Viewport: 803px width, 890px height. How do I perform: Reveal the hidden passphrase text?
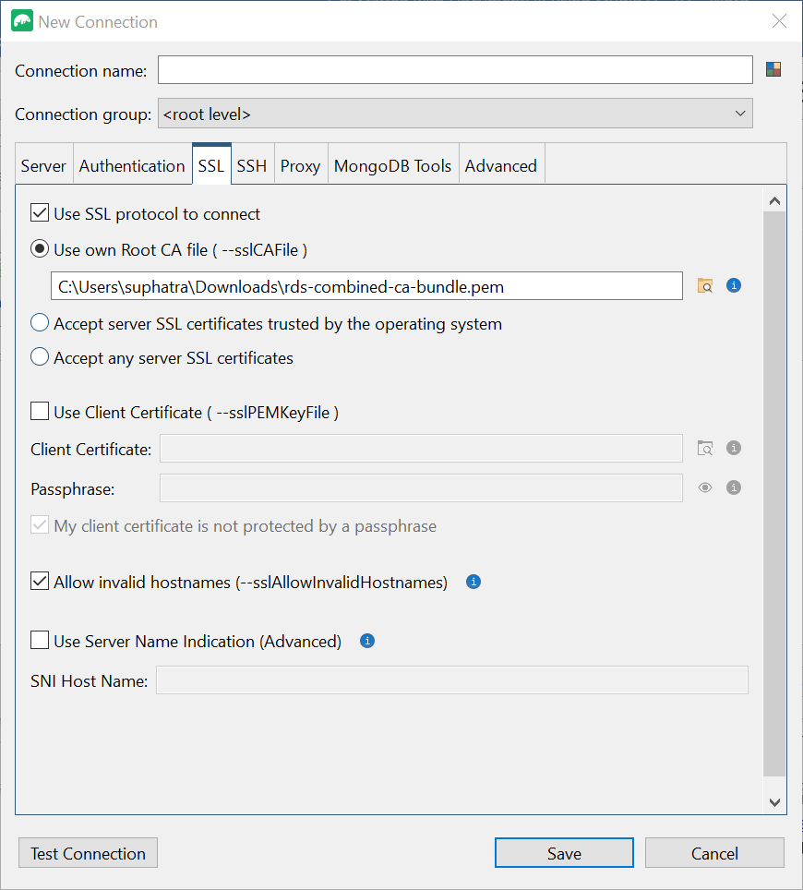tap(704, 487)
